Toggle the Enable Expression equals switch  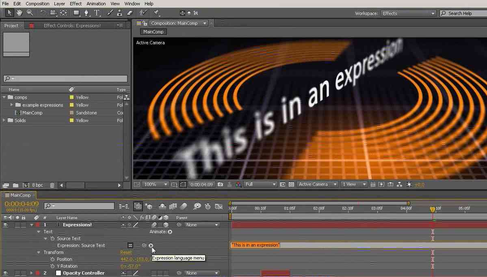[x=130, y=245]
